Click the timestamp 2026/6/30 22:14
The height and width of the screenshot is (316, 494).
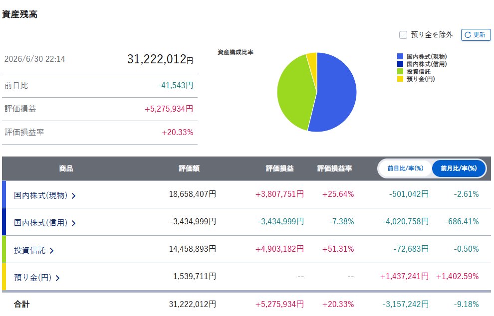[34, 59]
